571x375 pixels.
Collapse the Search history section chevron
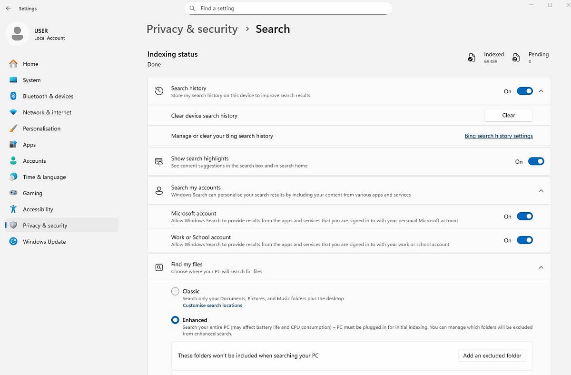pos(541,91)
